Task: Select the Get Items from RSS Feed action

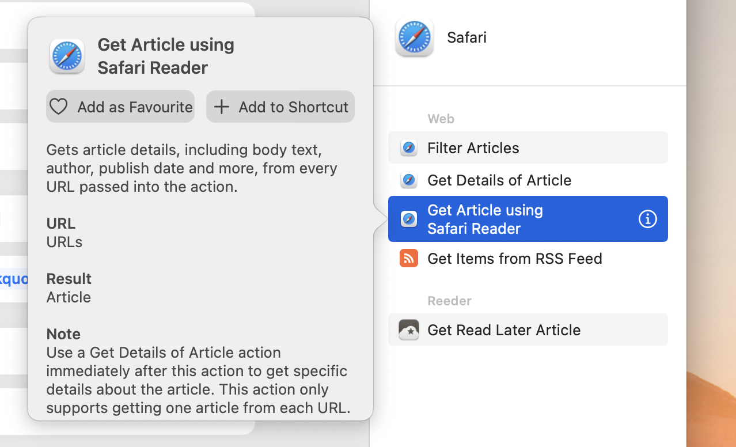Action: coord(528,258)
